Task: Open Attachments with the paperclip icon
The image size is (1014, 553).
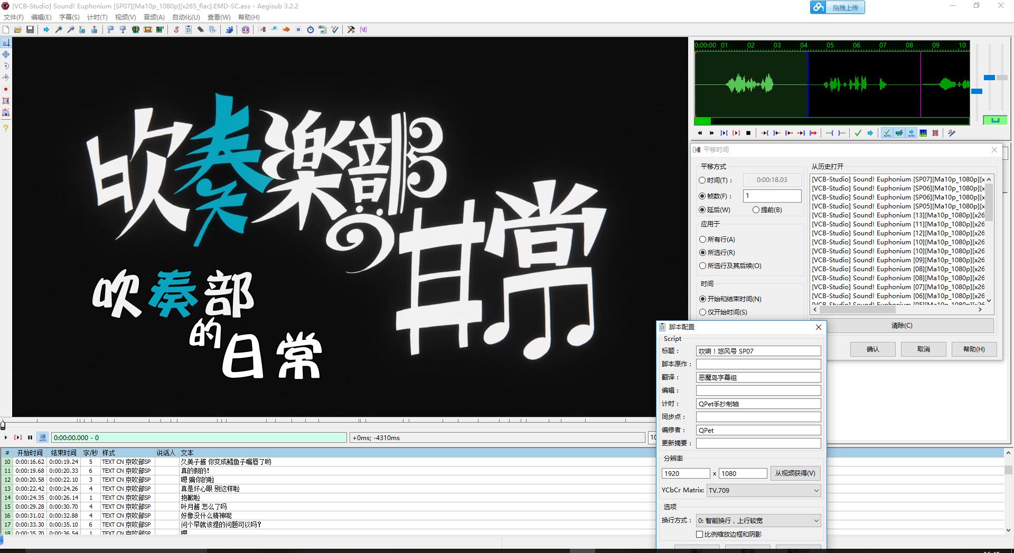Action: [201, 30]
